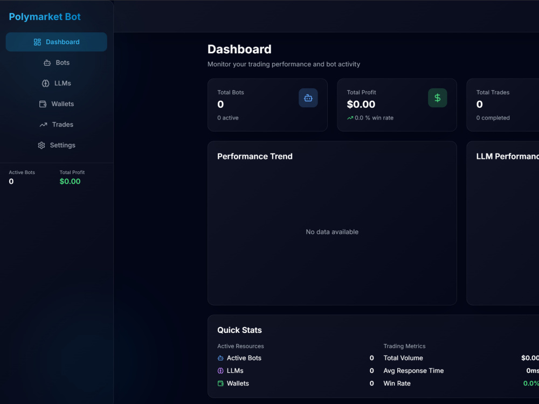Viewport: 539px width, 404px height.
Task: Click the 'No data available' message
Action: point(332,232)
